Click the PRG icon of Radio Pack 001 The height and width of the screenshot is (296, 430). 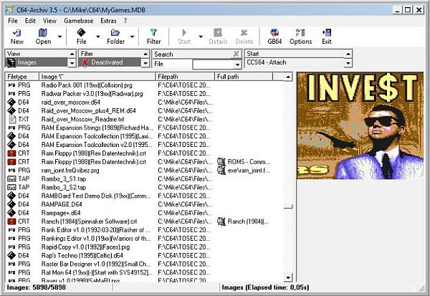[x=11, y=85]
